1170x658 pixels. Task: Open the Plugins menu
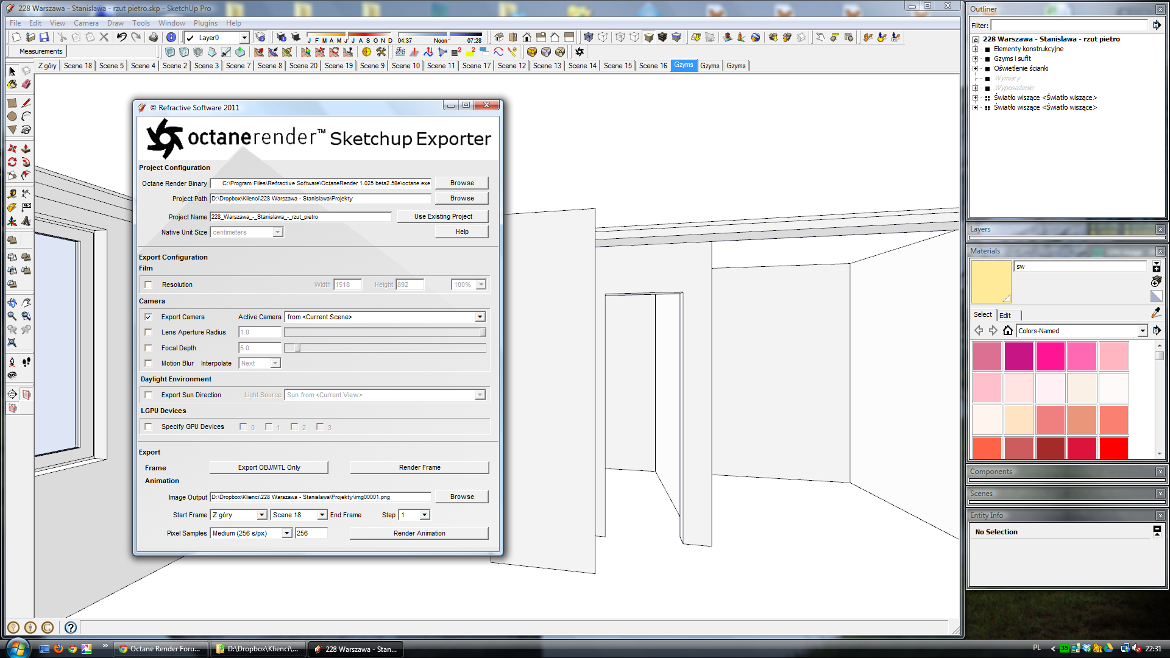click(x=205, y=23)
